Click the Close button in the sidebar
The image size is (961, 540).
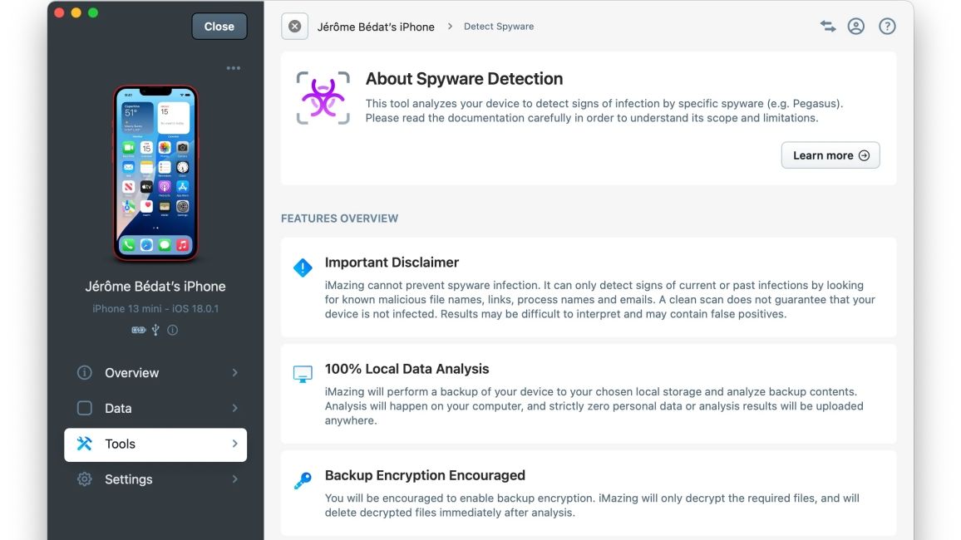coord(219,27)
